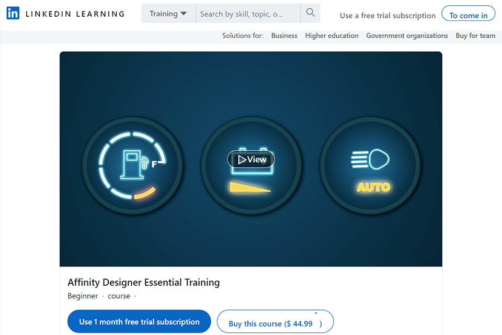Screen dimensions: 502x335
Task: Open the Government organizations link
Action: [x=407, y=36]
